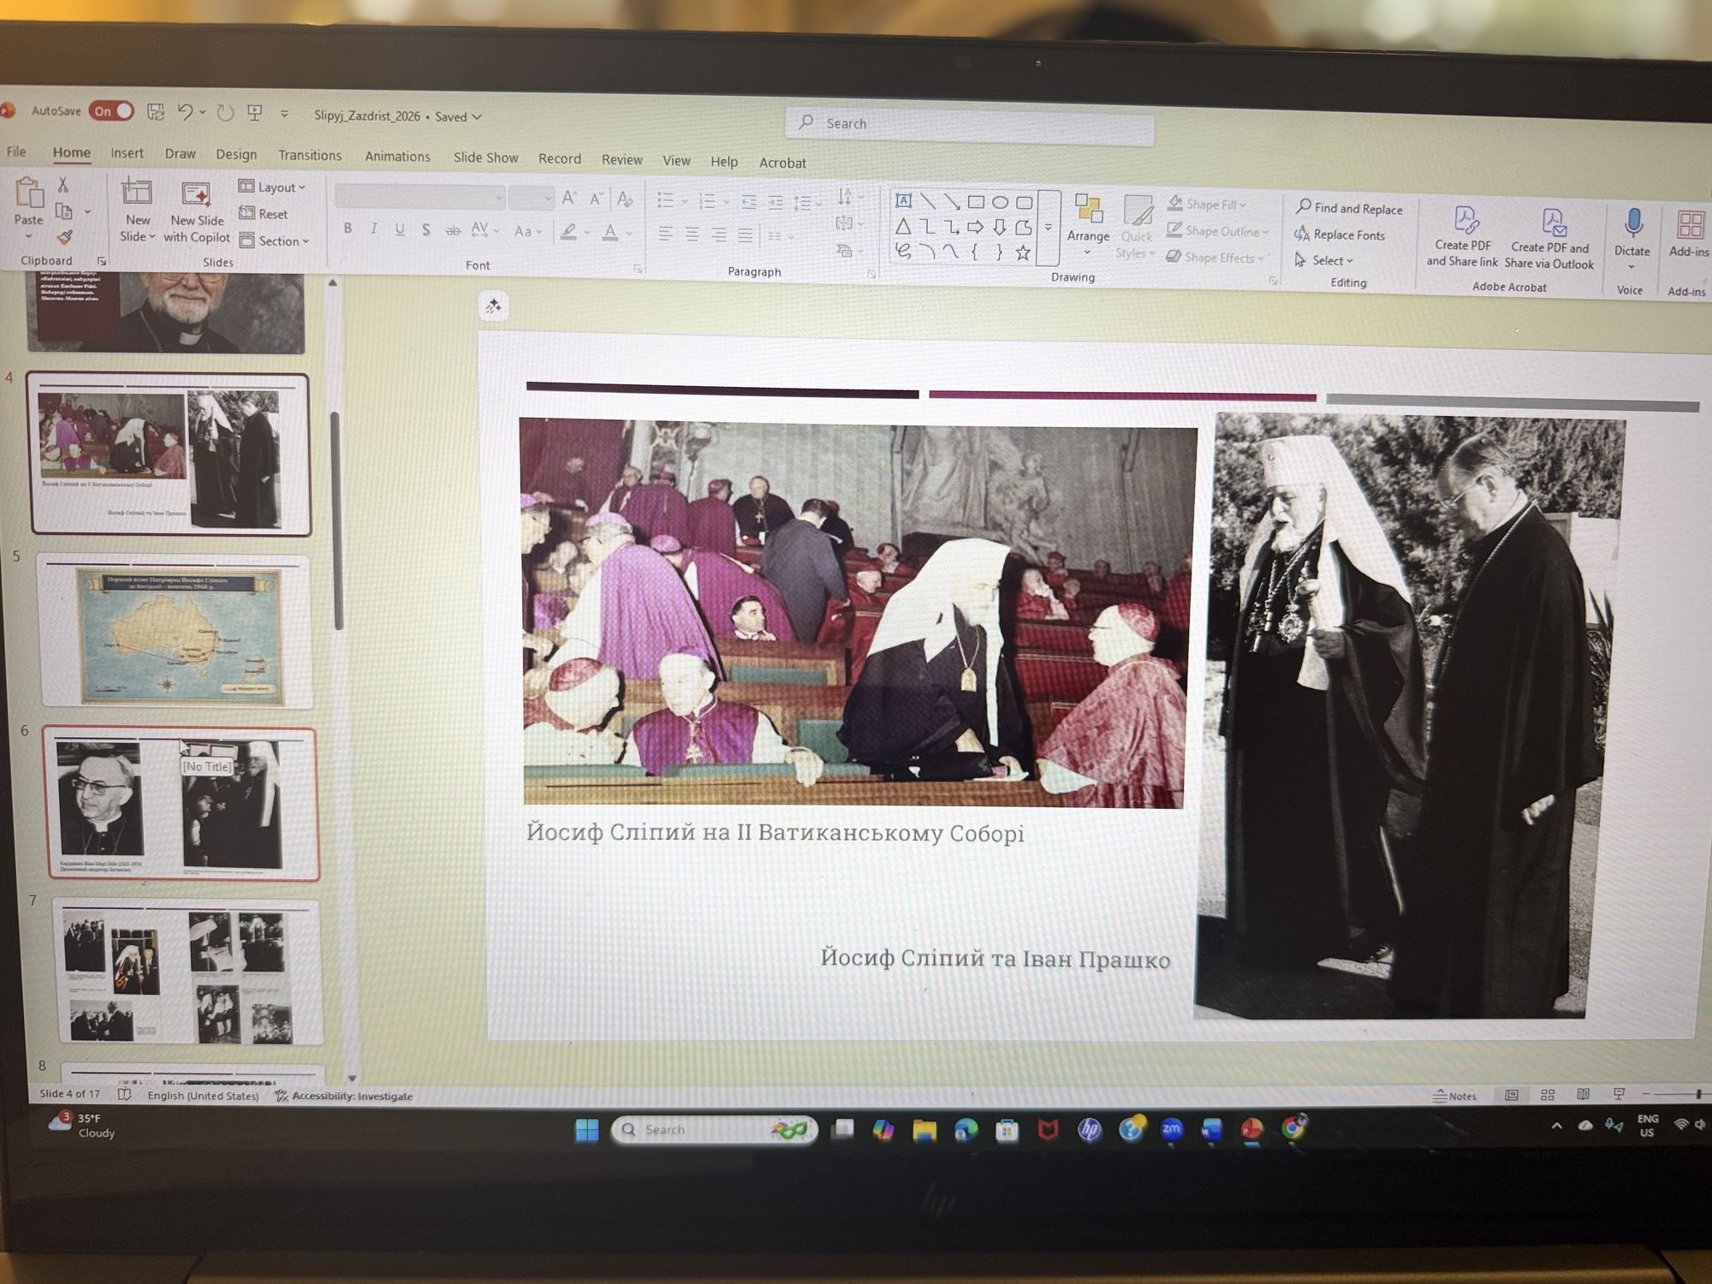Toggle Bold formatting

[348, 229]
